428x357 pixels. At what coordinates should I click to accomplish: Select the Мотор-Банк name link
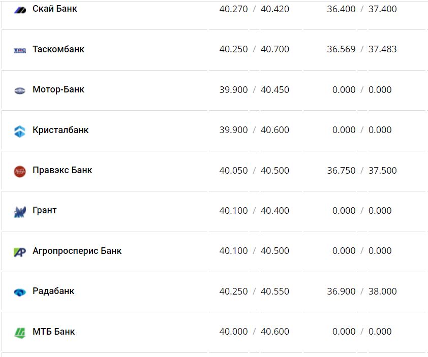pyautogui.click(x=58, y=89)
